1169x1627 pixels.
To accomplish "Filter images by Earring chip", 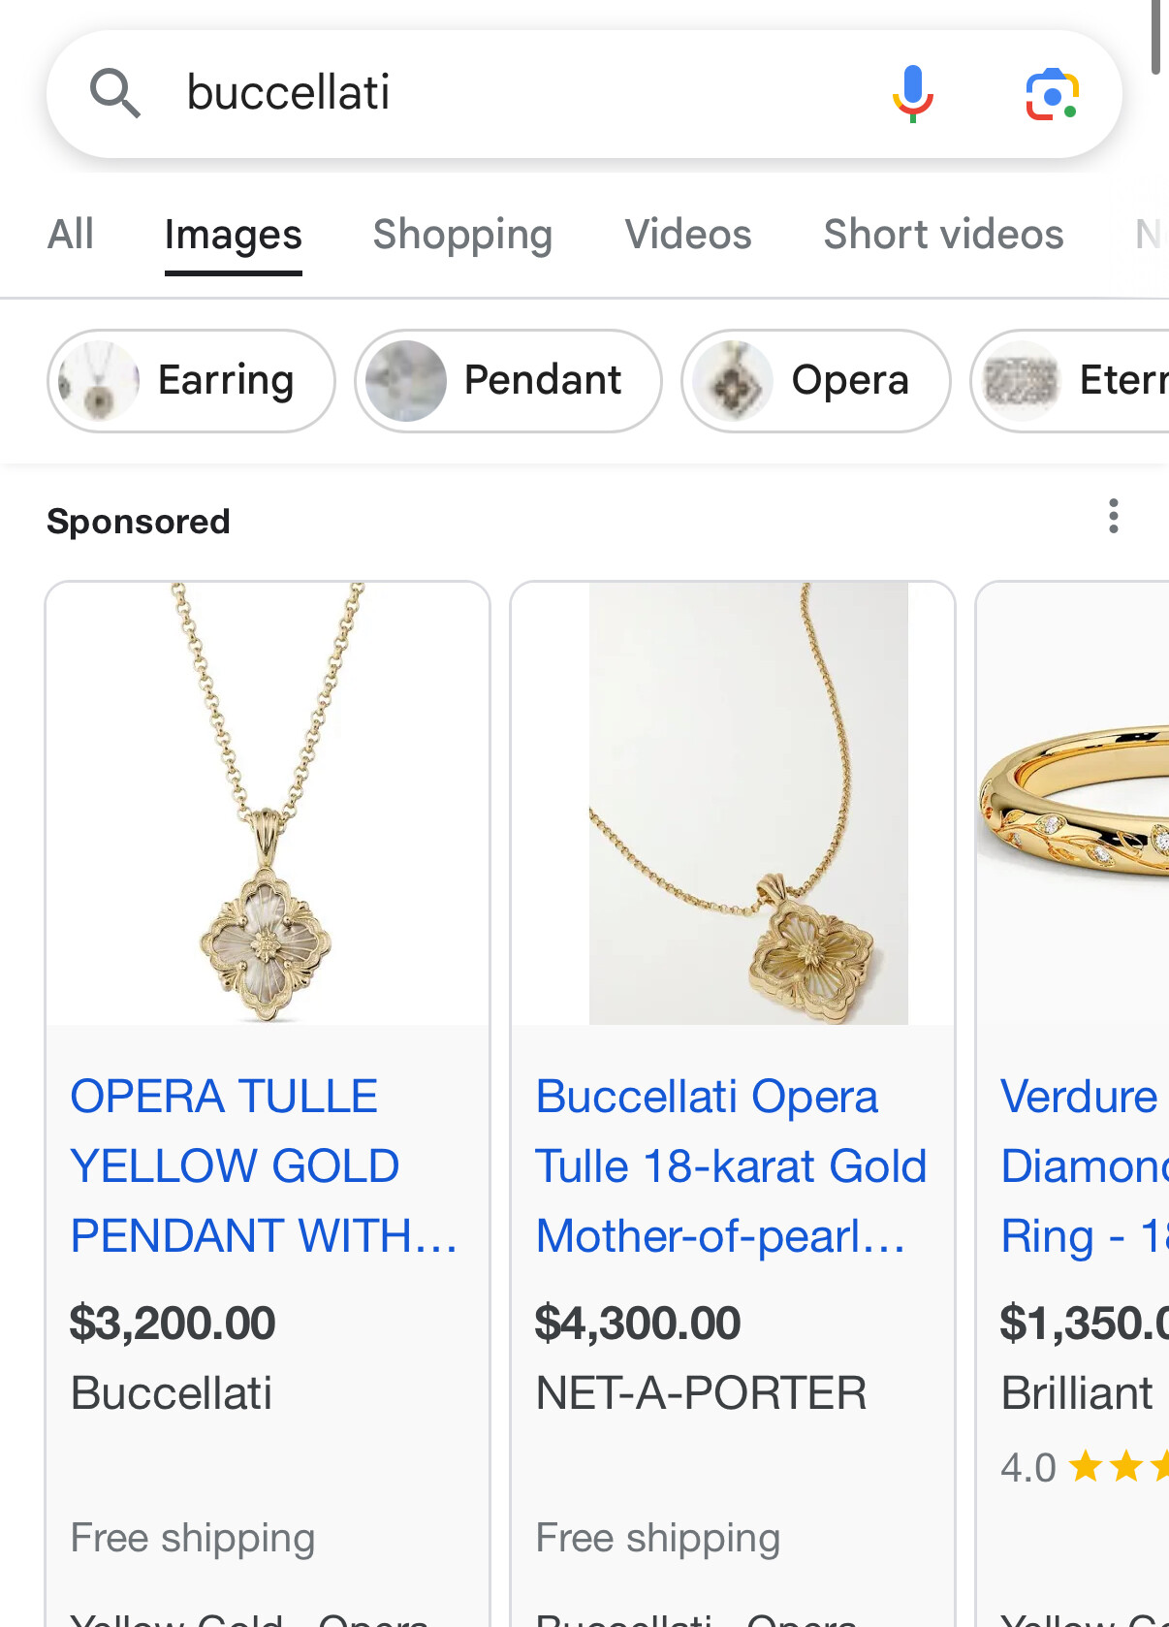I will pyautogui.click(x=191, y=381).
